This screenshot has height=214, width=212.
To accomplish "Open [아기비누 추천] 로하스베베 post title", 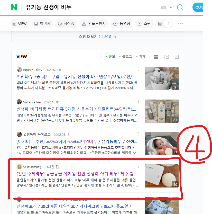I will click(77, 141).
